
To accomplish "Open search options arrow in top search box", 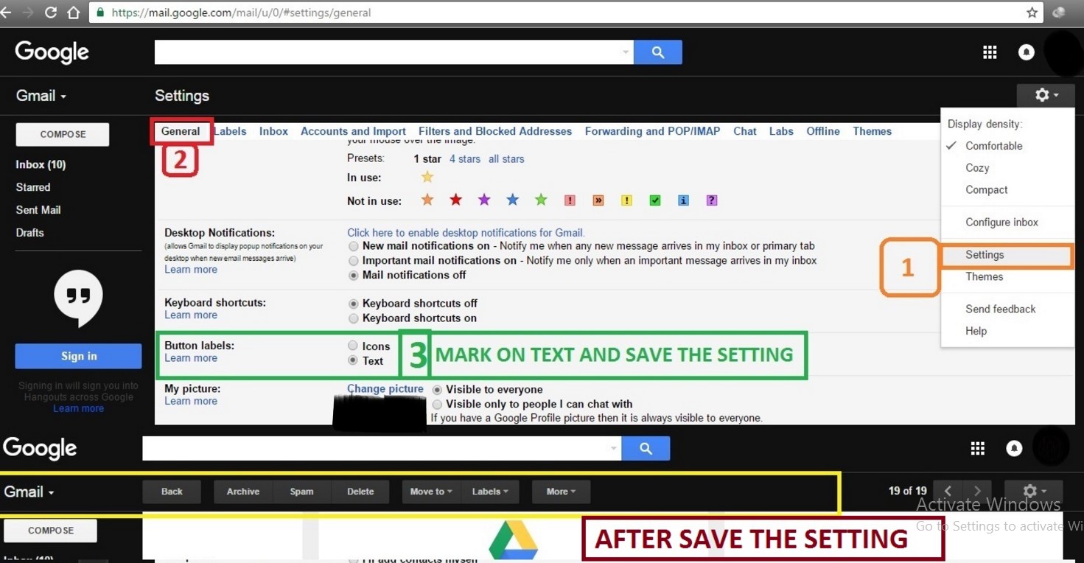I will pyautogui.click(x=626, y=52).
